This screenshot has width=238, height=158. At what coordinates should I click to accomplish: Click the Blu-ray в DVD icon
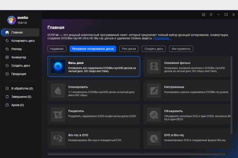point(58,139)
